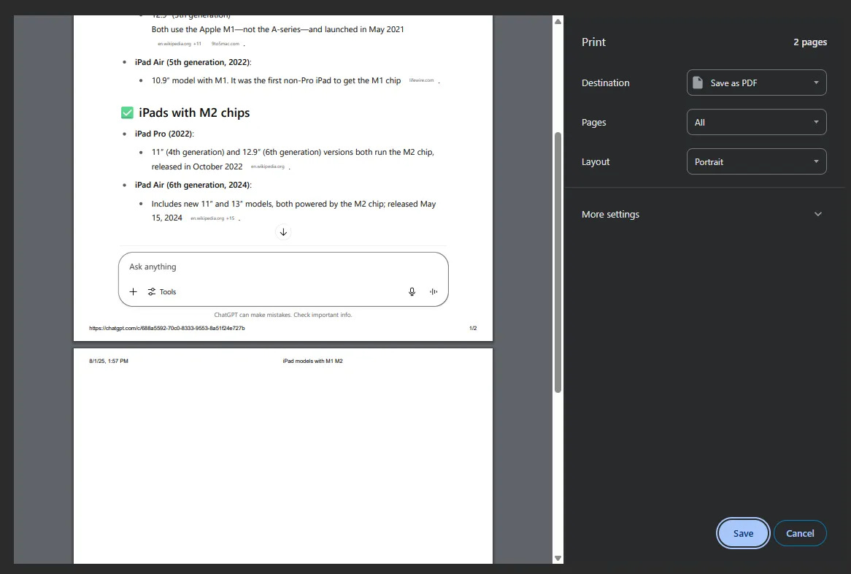Screen dimensions: 851x574
Task: Click the scroll-to-bottom arrow icon in preview
Action: (x=283, y=232)
